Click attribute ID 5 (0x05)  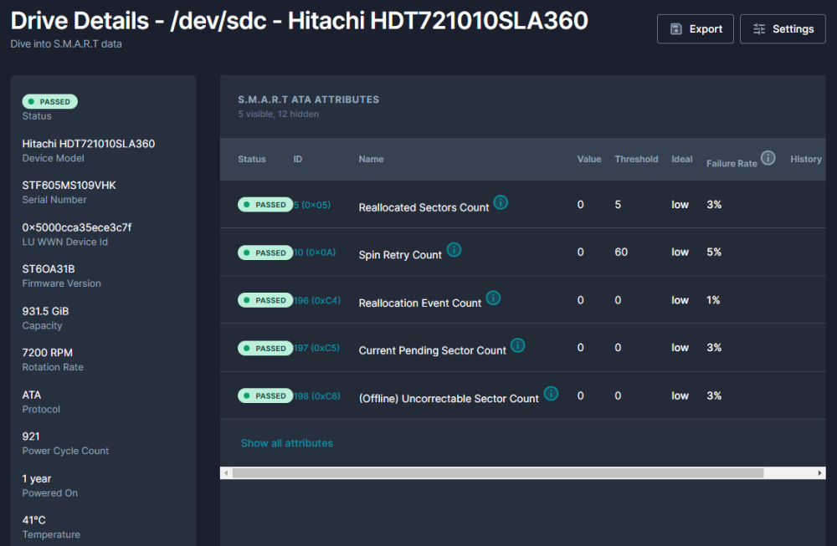point(312,205)
